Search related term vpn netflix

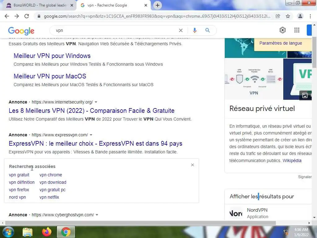pos(49,197)
